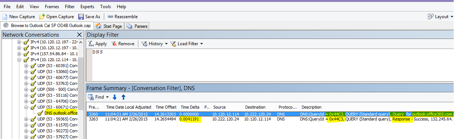
Task: Click the Save As toolbar button
Action: click(x=89, y=17)
